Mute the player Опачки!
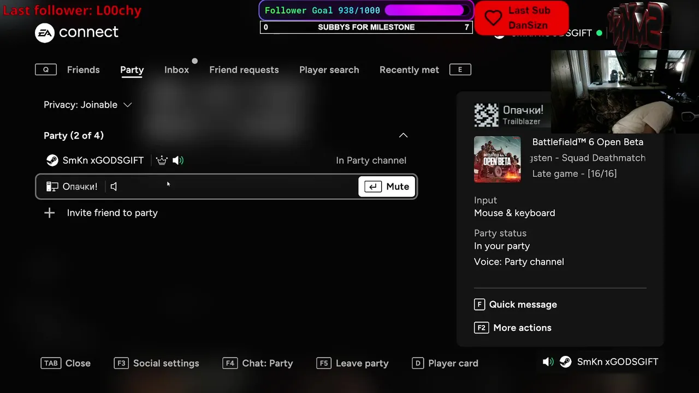 click(387, 187)
